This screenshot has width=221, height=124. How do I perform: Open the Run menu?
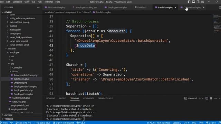(39, 2)
